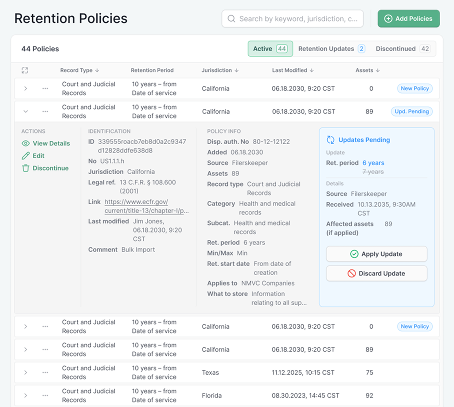Screen dimensions: 454x407
Task: Switch to the Discontinued tab
Action: pyautogui.click(x=403, y=49)
